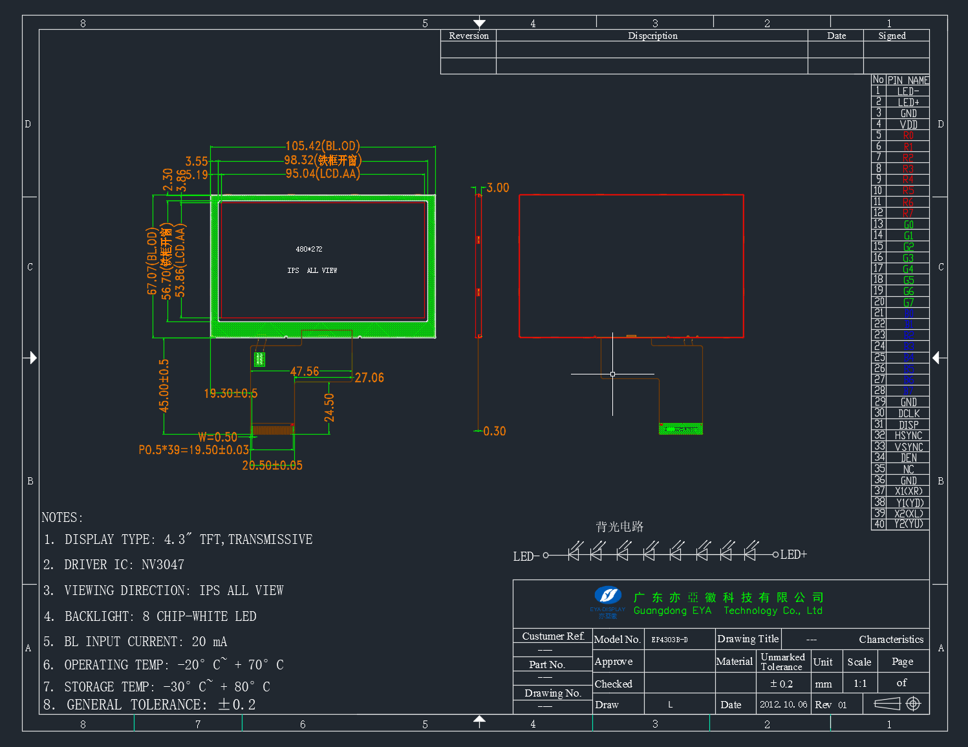Click the Y2(YU) touch pin cell

908,524
